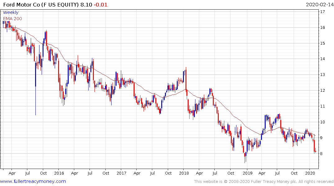Viewport: 334px width, 186px height.
Task: Click the 8.10 last price value
Action: pyautogui.click(x=86, y=5)
